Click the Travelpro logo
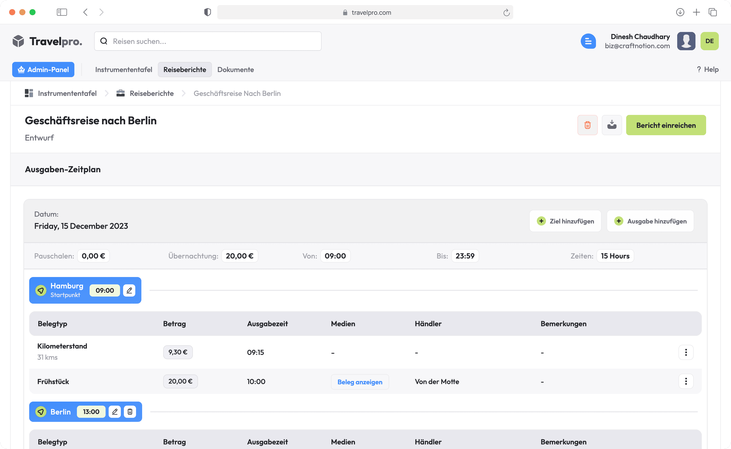The image size is (731, 449). [x=47, y=41]
